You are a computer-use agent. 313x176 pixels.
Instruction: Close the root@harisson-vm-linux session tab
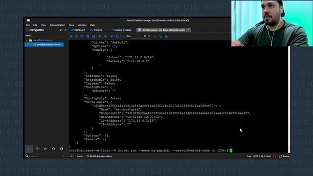188,30
